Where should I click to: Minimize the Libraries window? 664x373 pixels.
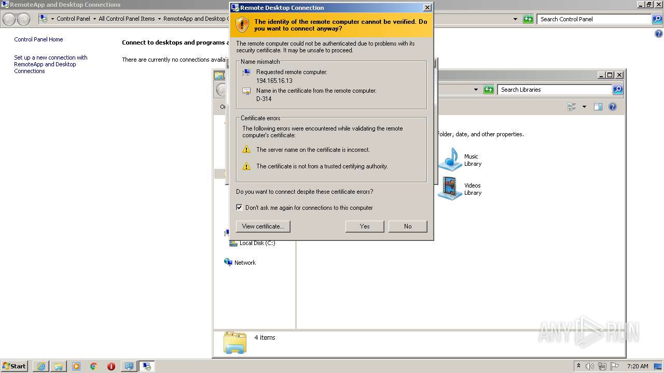point(601,75)
